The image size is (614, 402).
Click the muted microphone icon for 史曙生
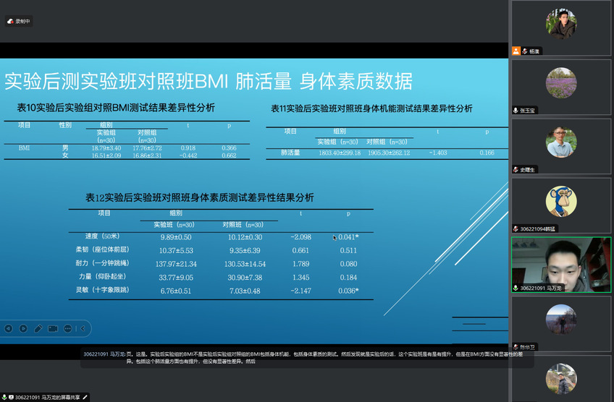(516, 169)
